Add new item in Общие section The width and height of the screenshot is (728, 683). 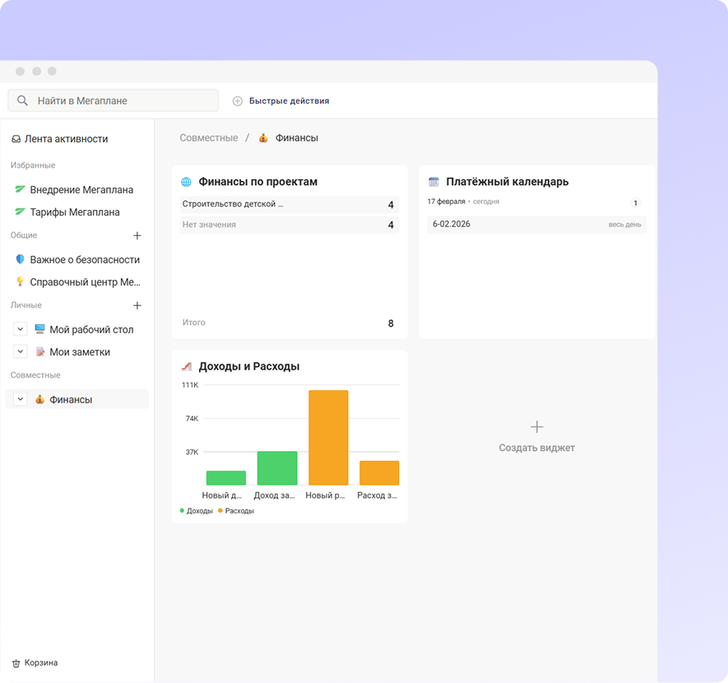pos(137,235)
